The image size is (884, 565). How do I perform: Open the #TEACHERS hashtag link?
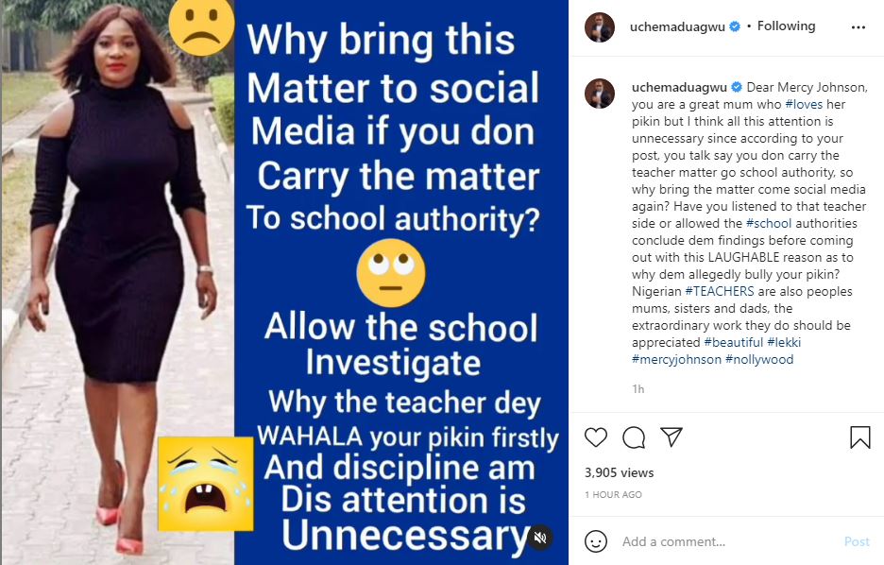(x=720, y=291)
